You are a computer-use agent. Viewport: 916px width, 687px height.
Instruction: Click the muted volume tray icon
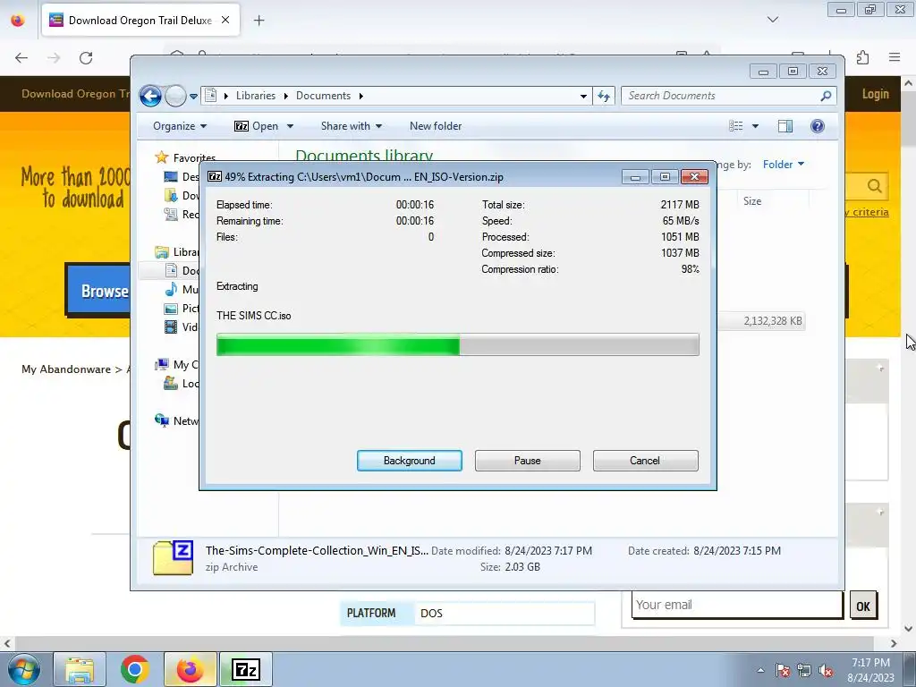tap(826, 671)
